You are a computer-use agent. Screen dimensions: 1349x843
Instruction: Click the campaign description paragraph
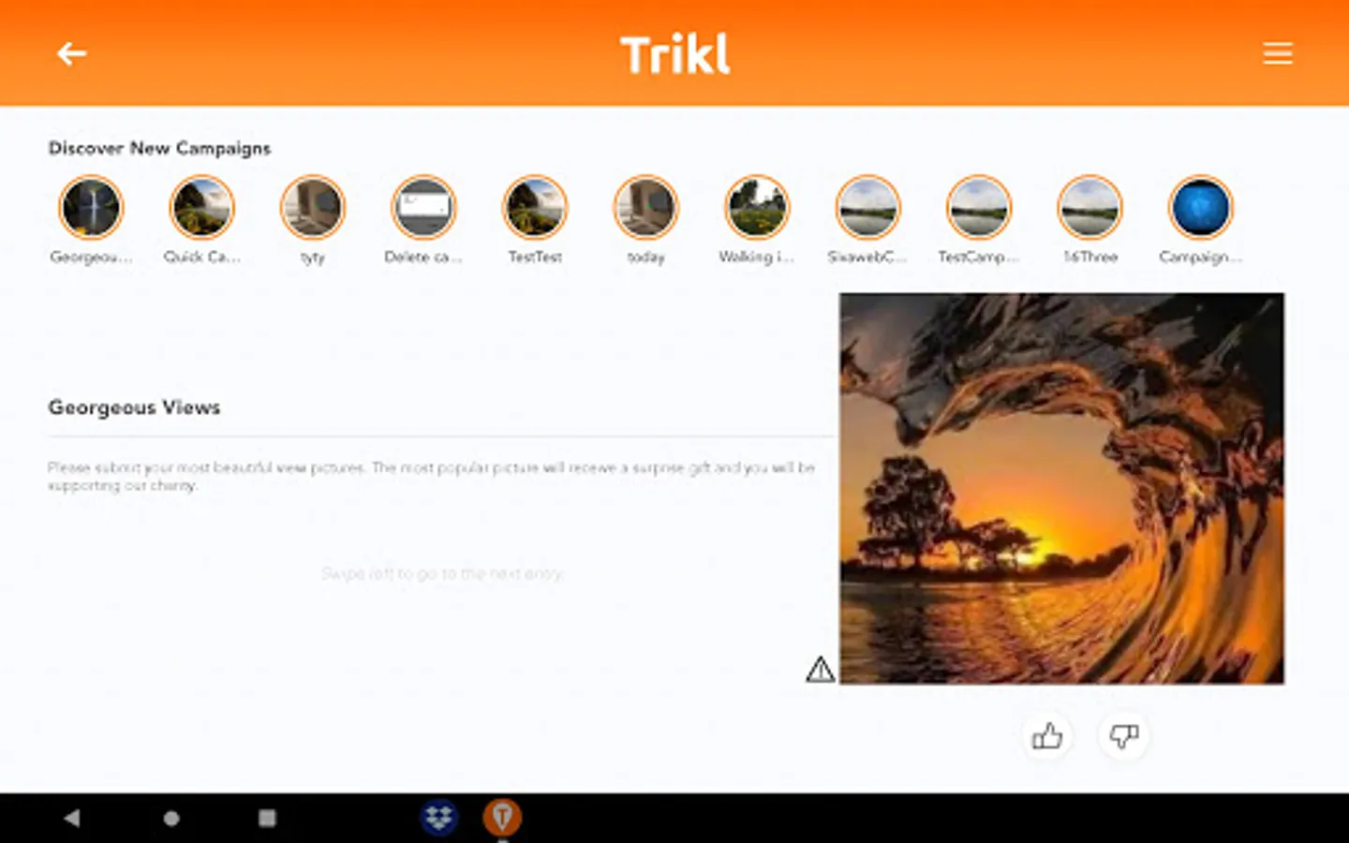click(x=431, y=476)
